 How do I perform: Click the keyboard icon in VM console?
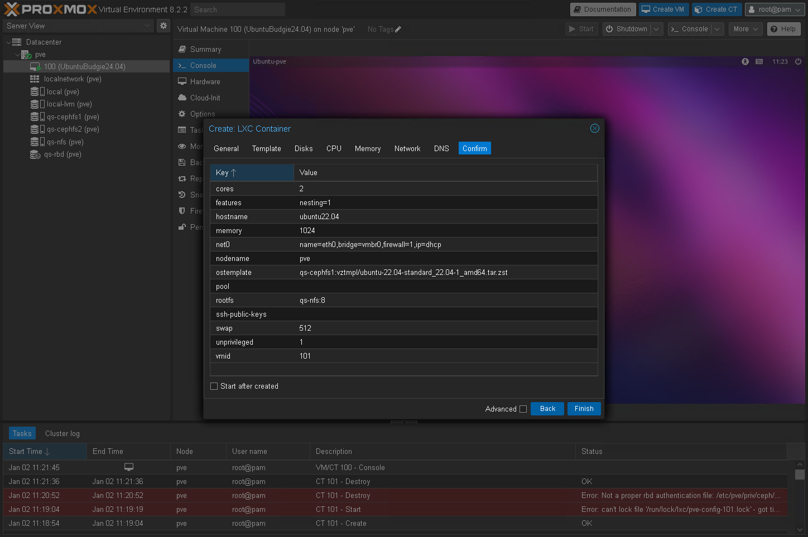tap(759, 61)
